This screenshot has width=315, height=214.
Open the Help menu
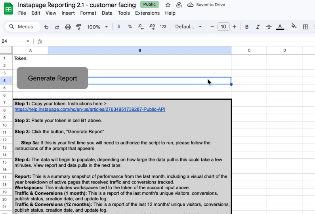pyautogui.click(x=170, y=13)
